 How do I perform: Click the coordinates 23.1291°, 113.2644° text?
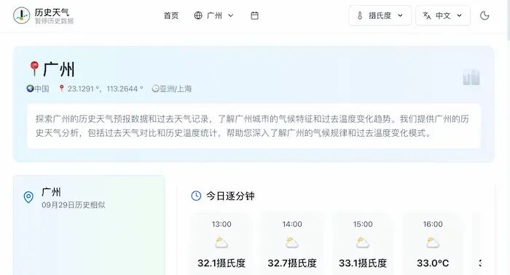(x=106, y=89)
